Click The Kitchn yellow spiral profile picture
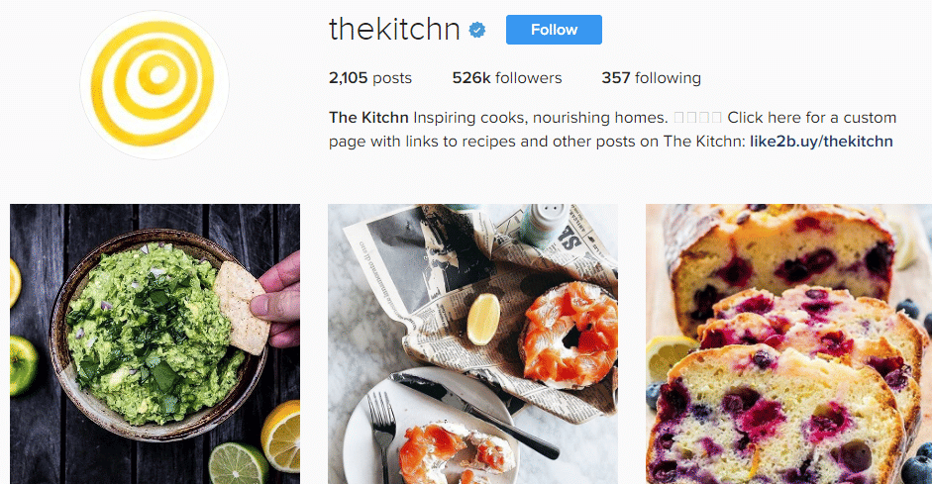 coord(154,86)
